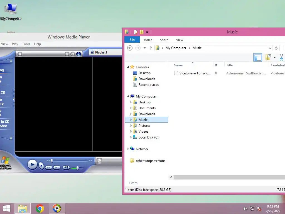285x214 pixels.
Task: Go up one folder level
Action: tap(151, 48)
